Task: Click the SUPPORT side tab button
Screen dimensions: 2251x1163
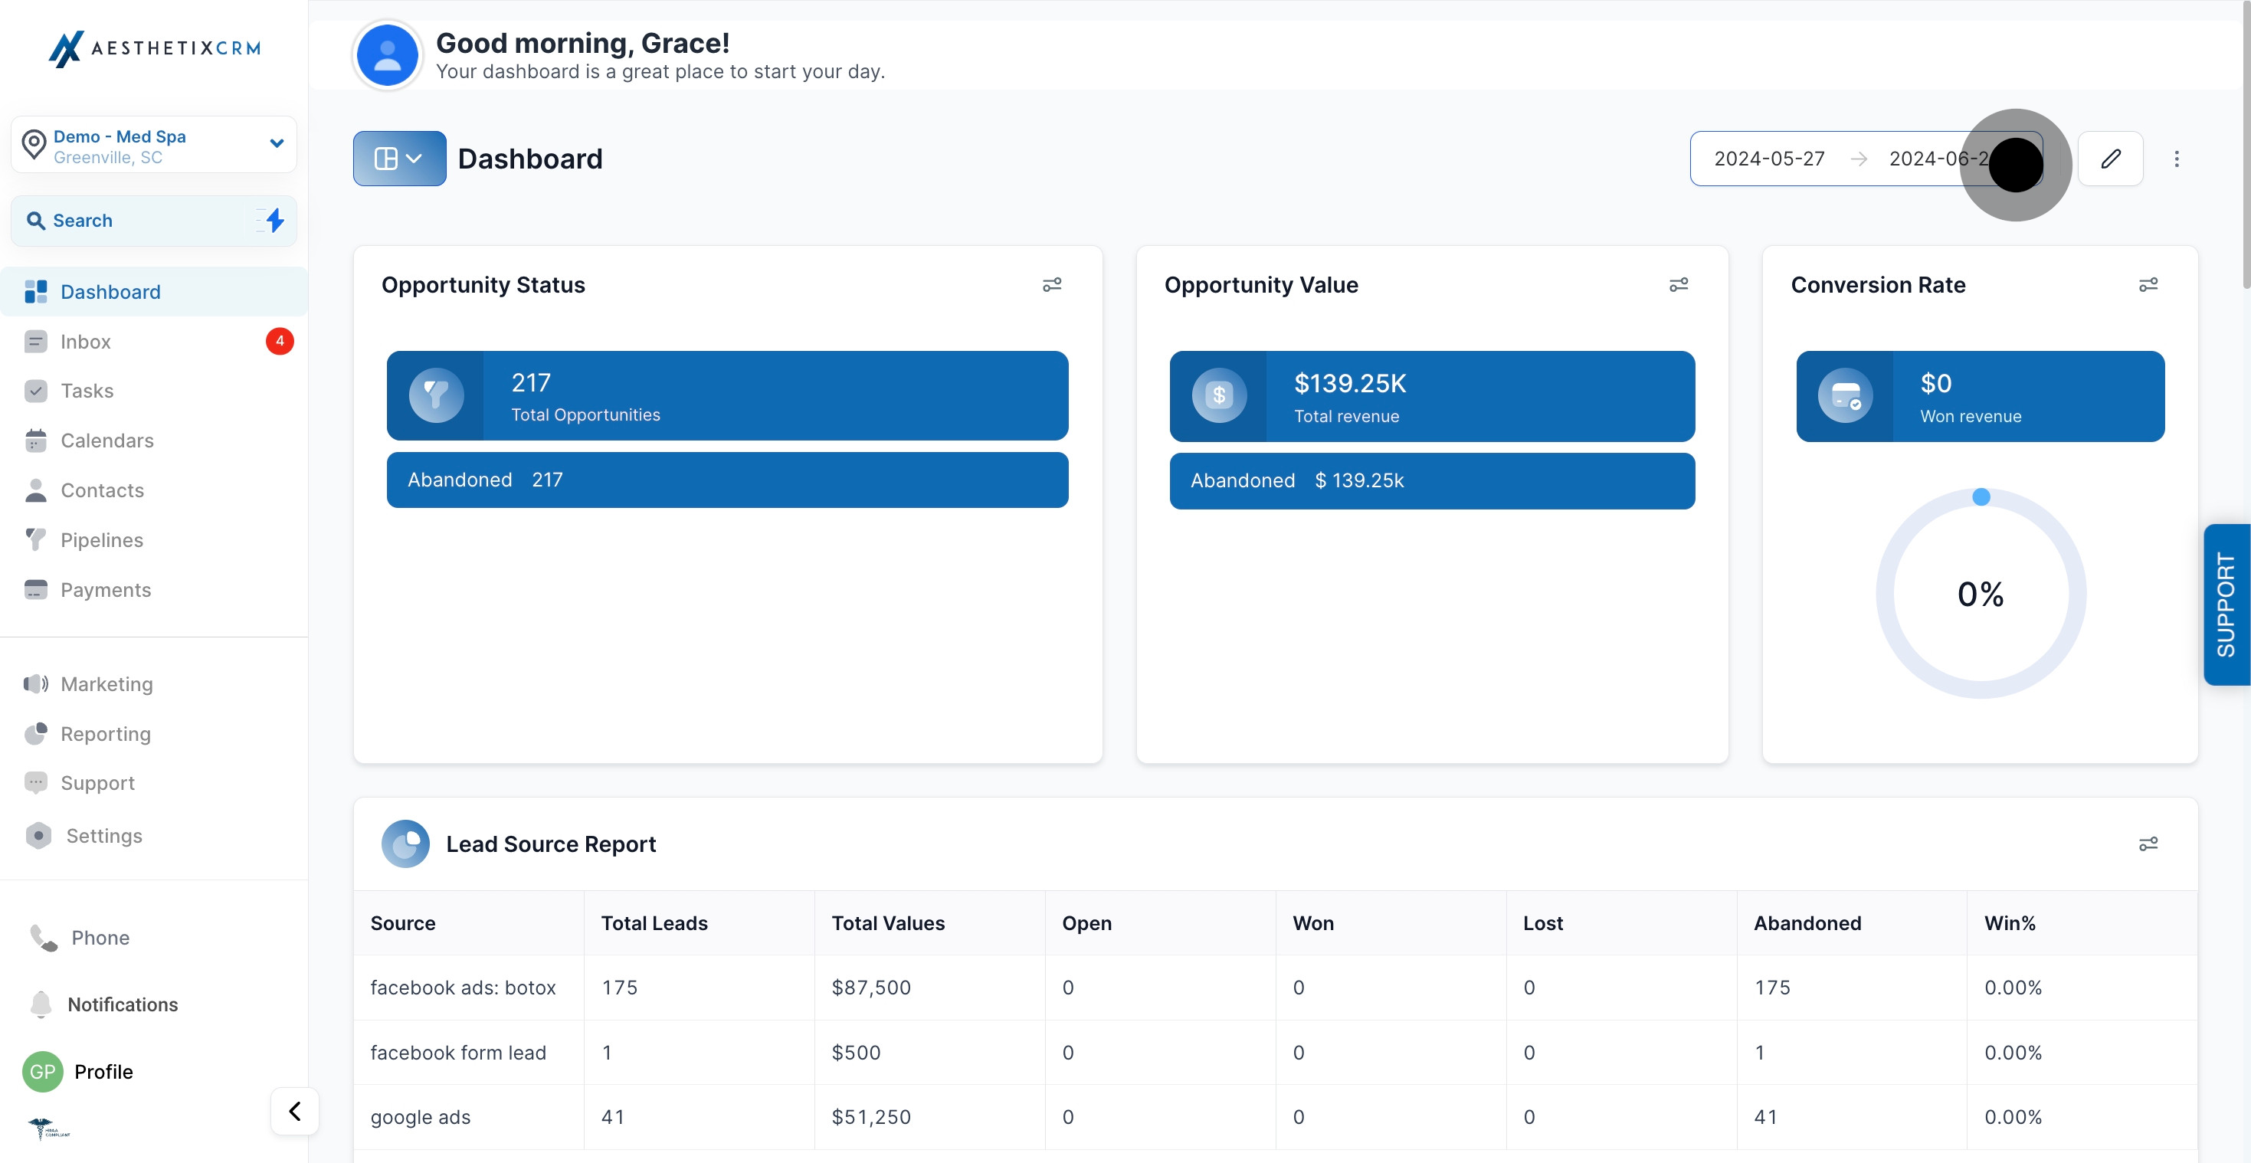Action: pos(2225,604)
